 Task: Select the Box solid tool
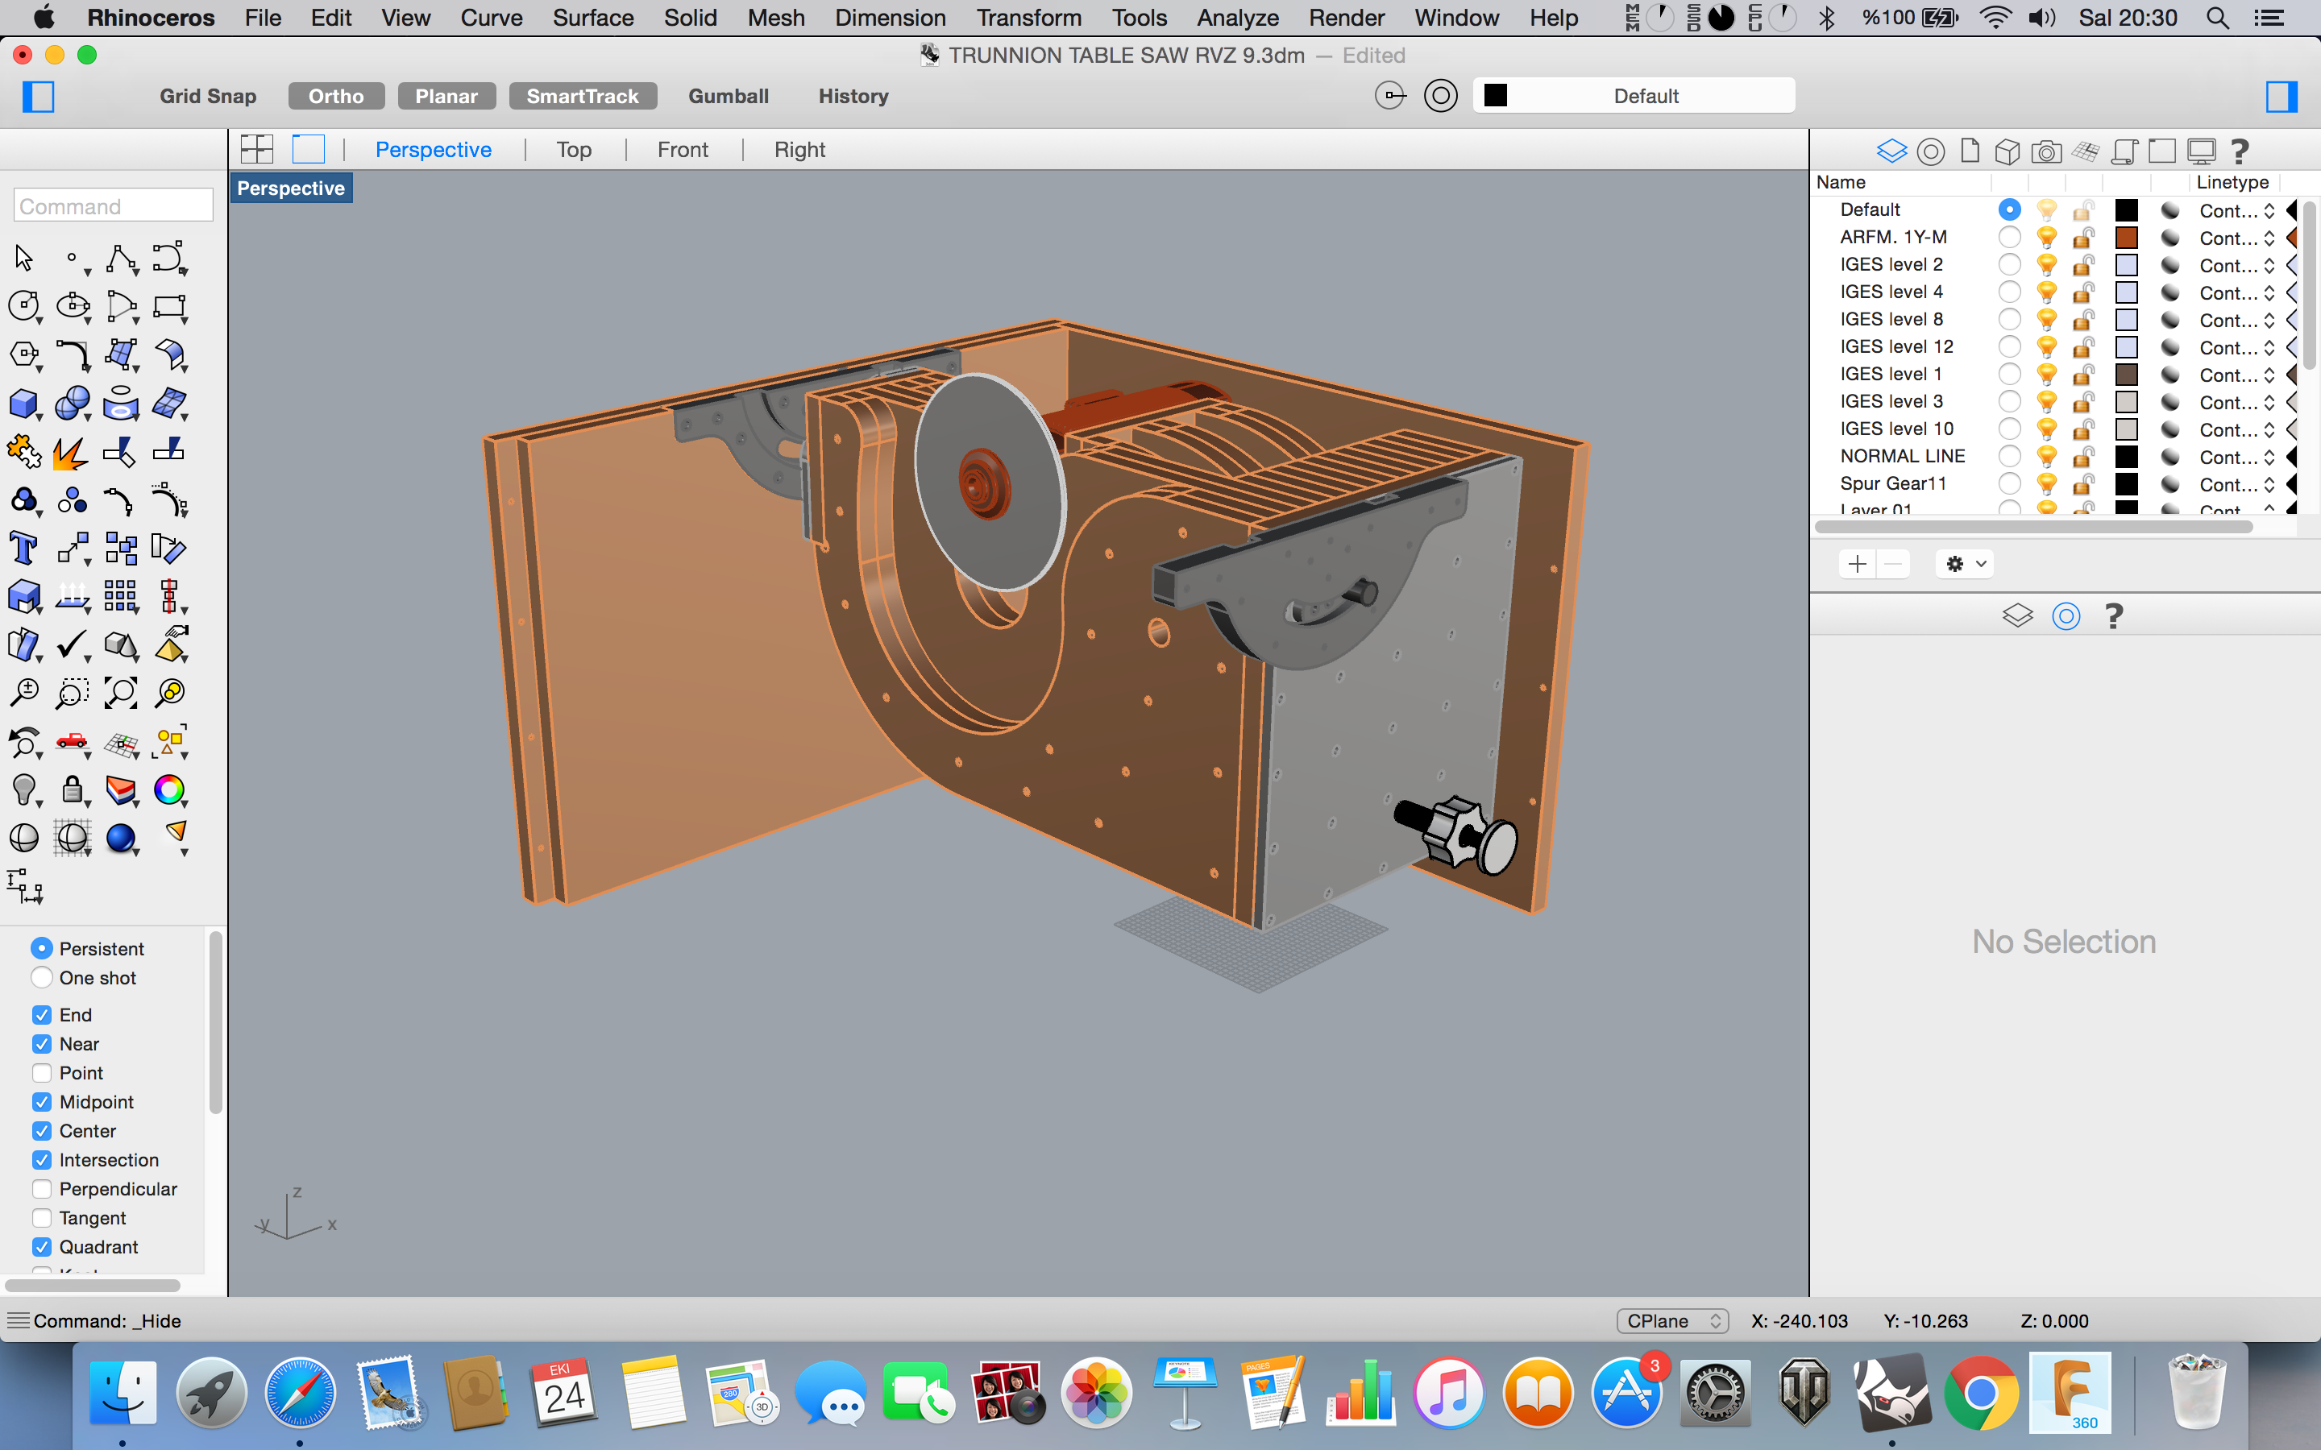tap(24, 404)
